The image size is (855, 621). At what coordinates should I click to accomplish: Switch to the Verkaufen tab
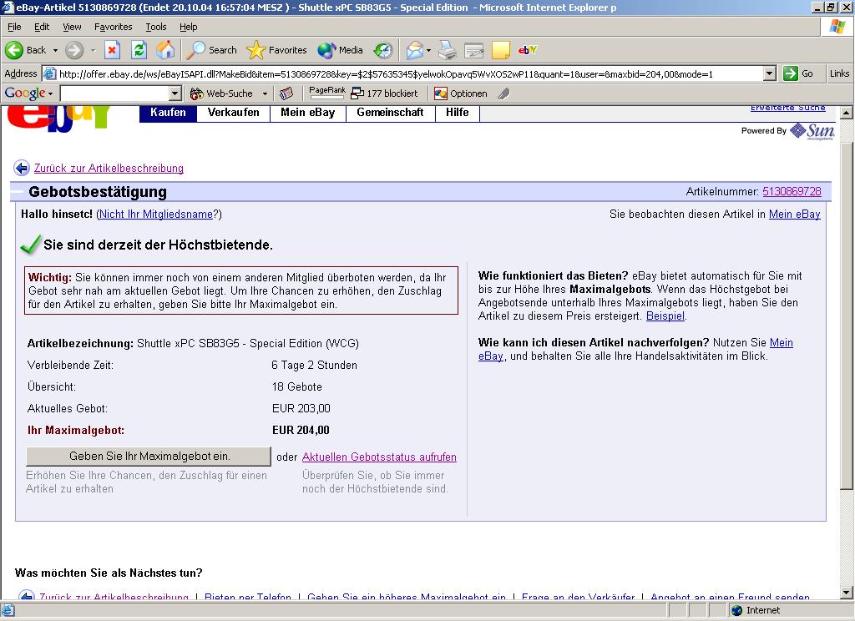coord(234,113)
